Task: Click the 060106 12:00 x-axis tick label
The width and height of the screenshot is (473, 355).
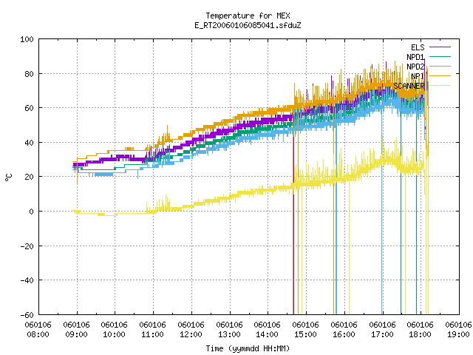Action: 191,330
